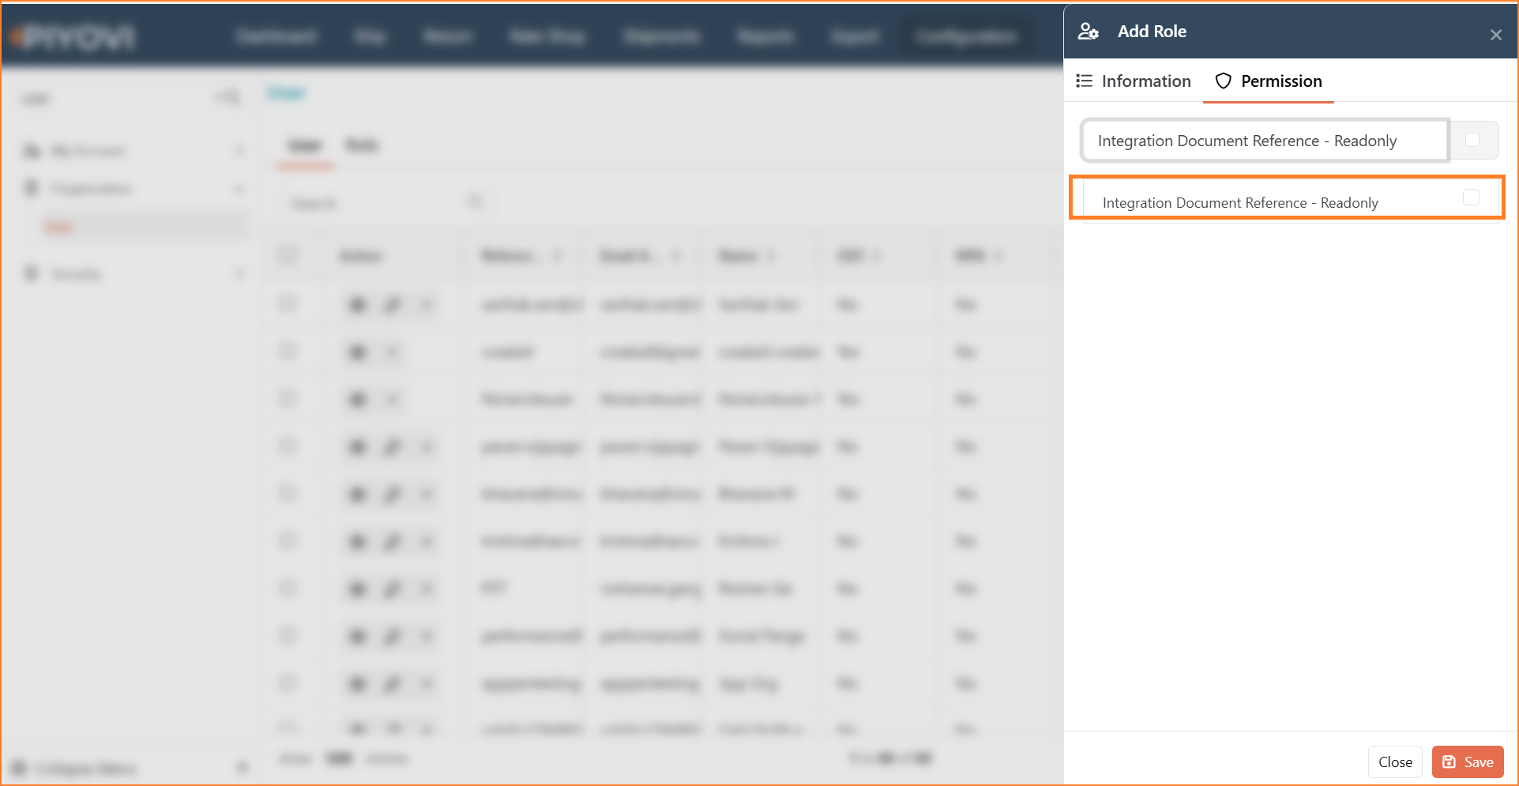The image size is (1519, 786).
Task: Save the new role
Action: (x=1468, y=762)
